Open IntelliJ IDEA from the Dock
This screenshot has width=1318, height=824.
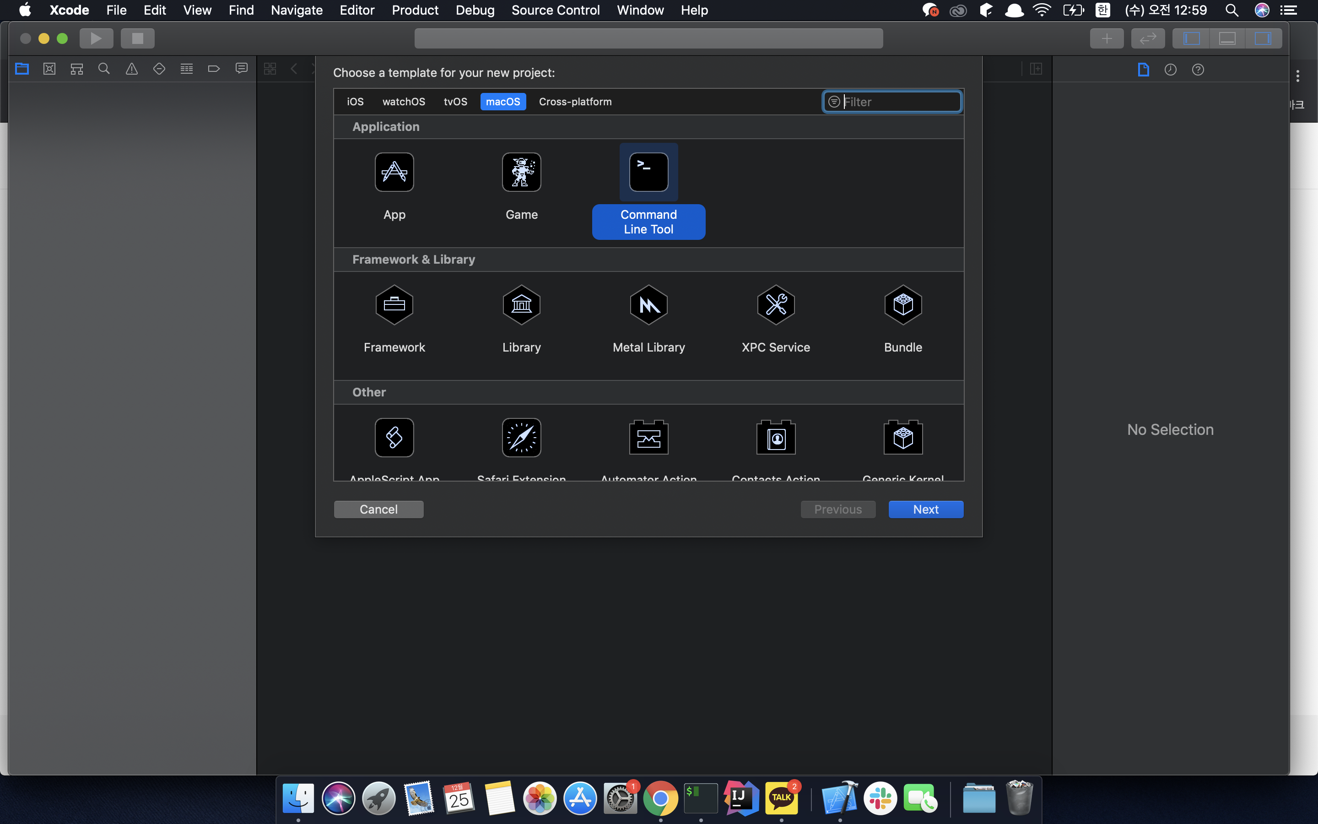coord(741,798)
